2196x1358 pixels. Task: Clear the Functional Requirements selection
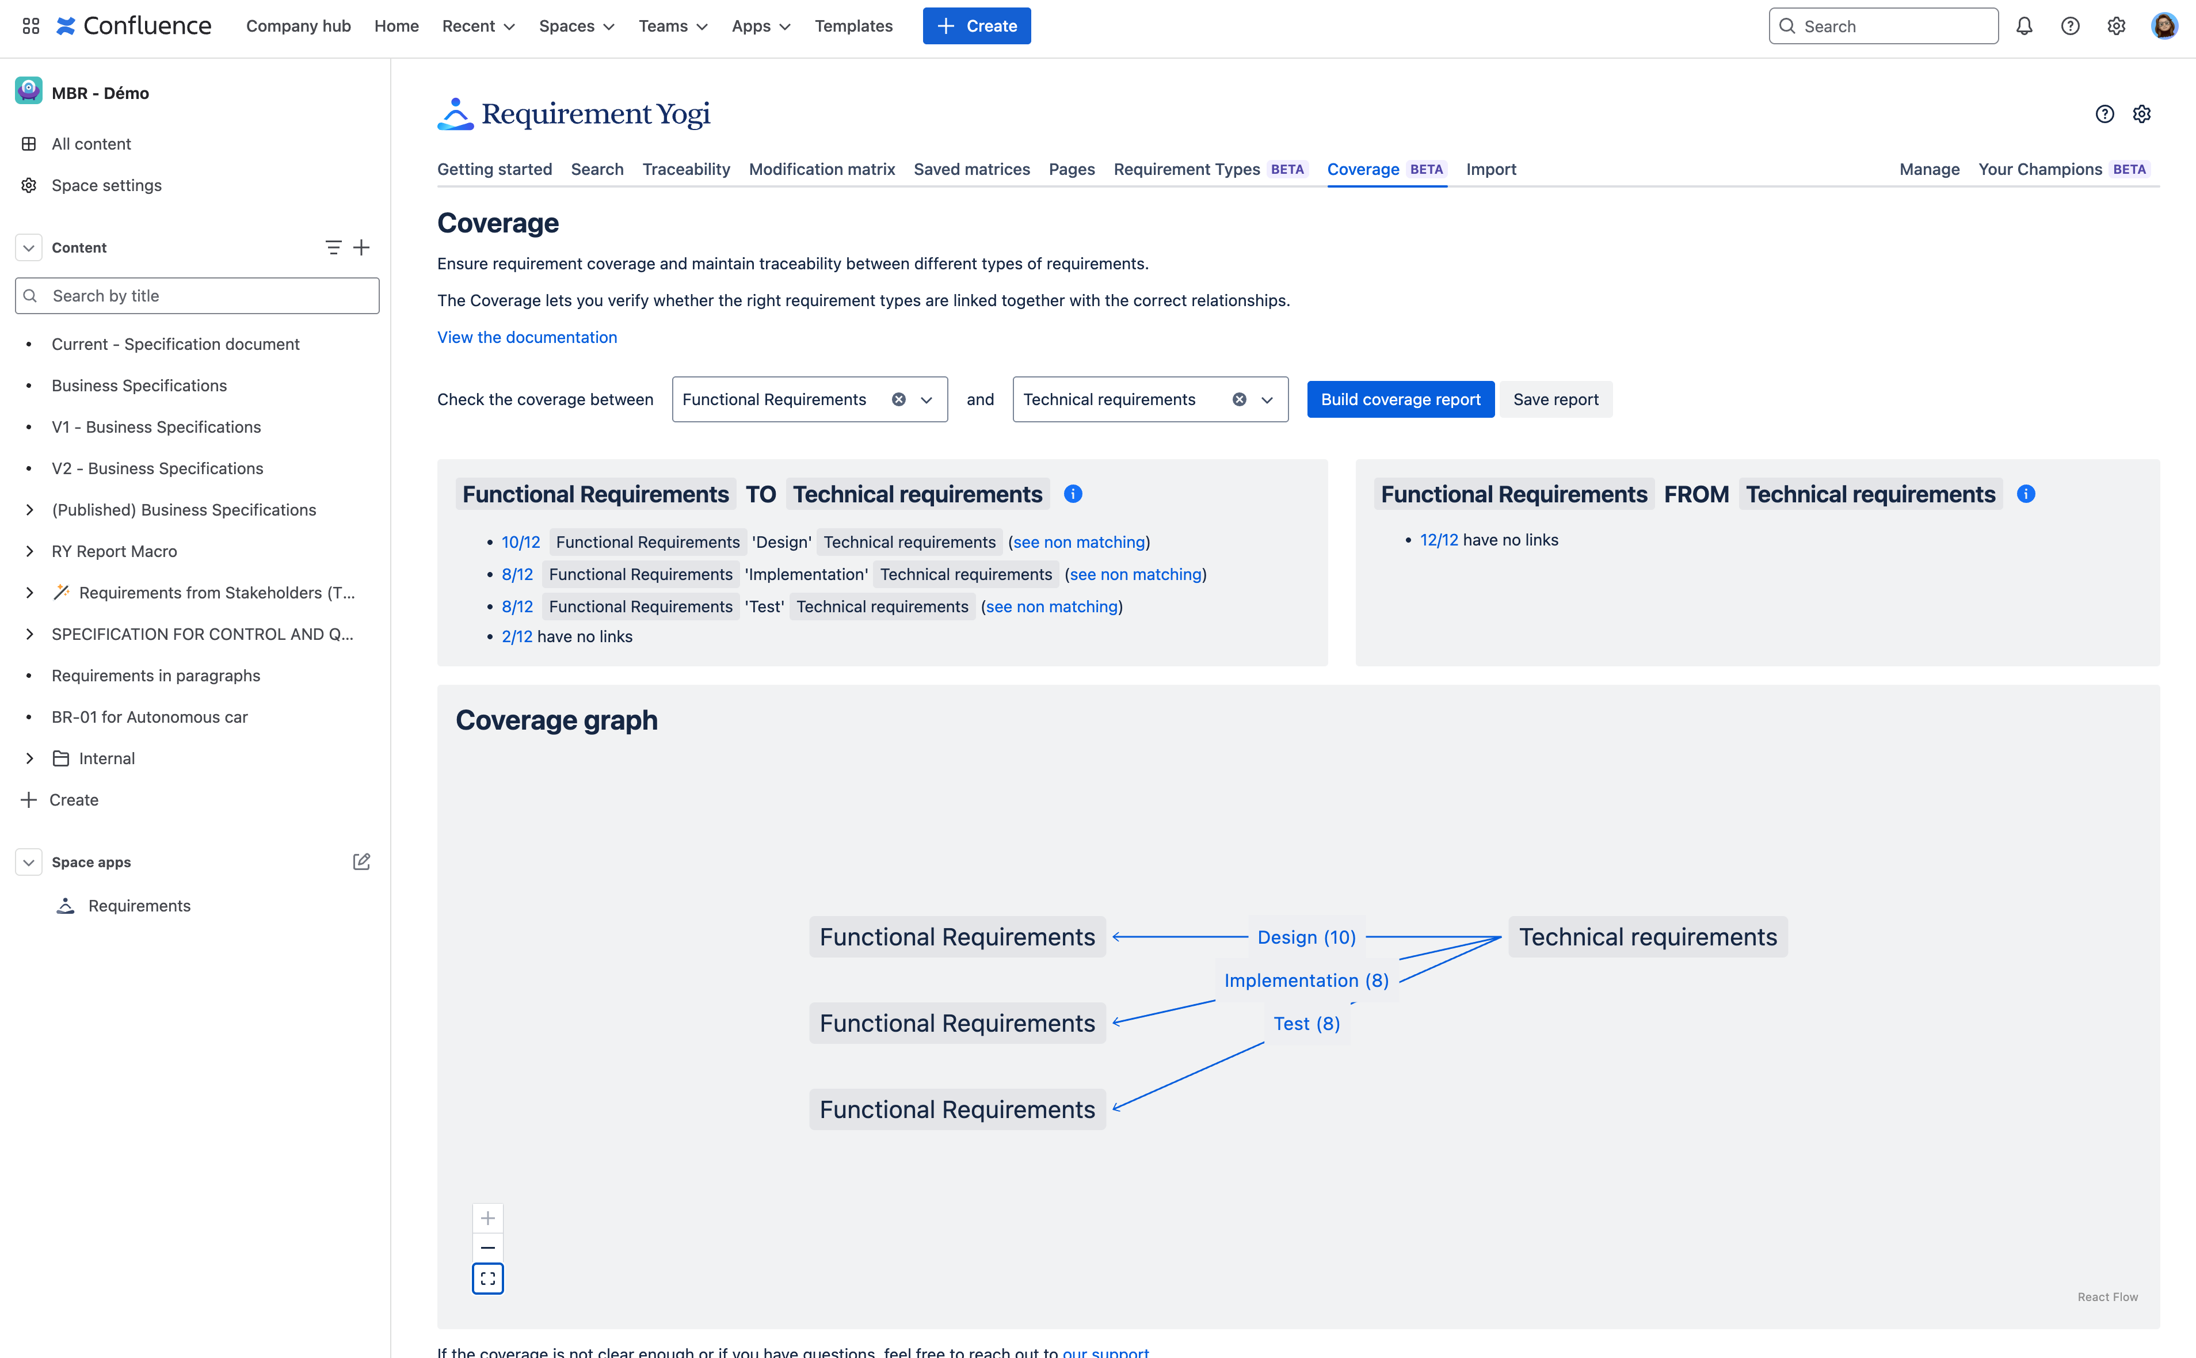click(898, 400)
